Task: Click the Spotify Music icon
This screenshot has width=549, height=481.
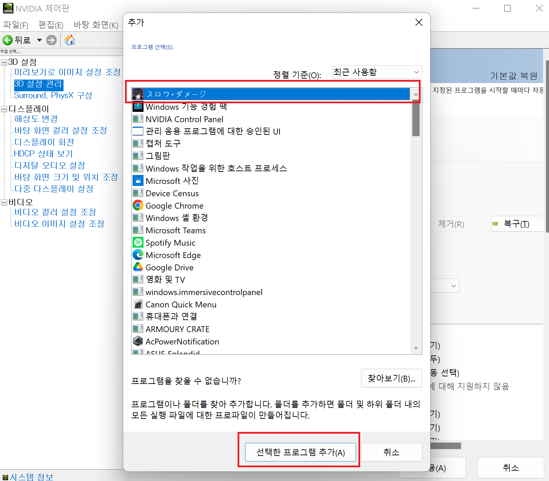Action: (x=138, y=243)
